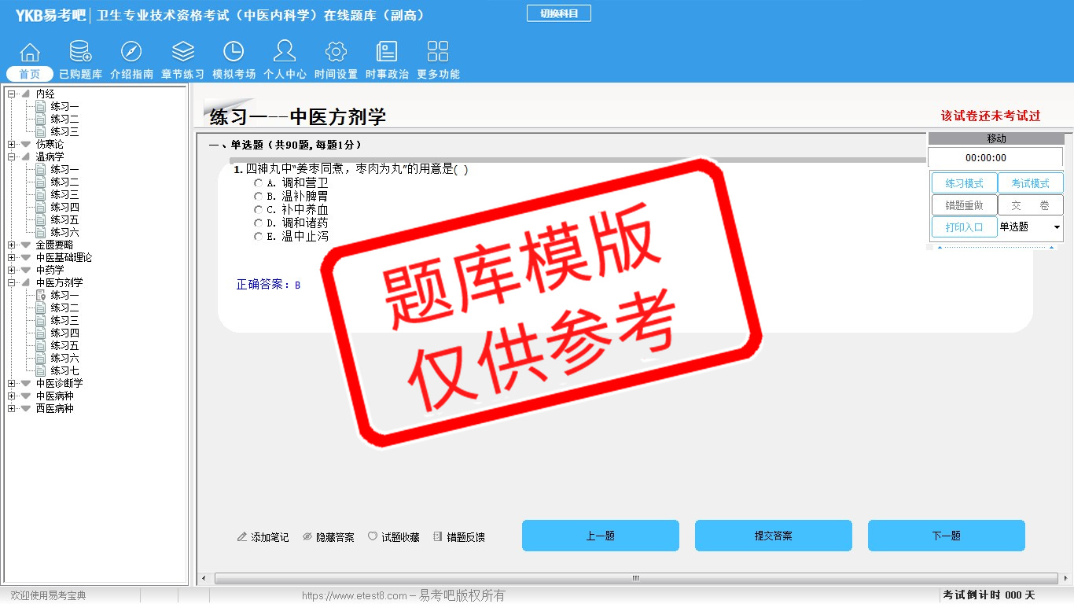Click the 错题反馈 feedback icon
Viewport: 1074px width, 604px height.
(x=438, y=536)
